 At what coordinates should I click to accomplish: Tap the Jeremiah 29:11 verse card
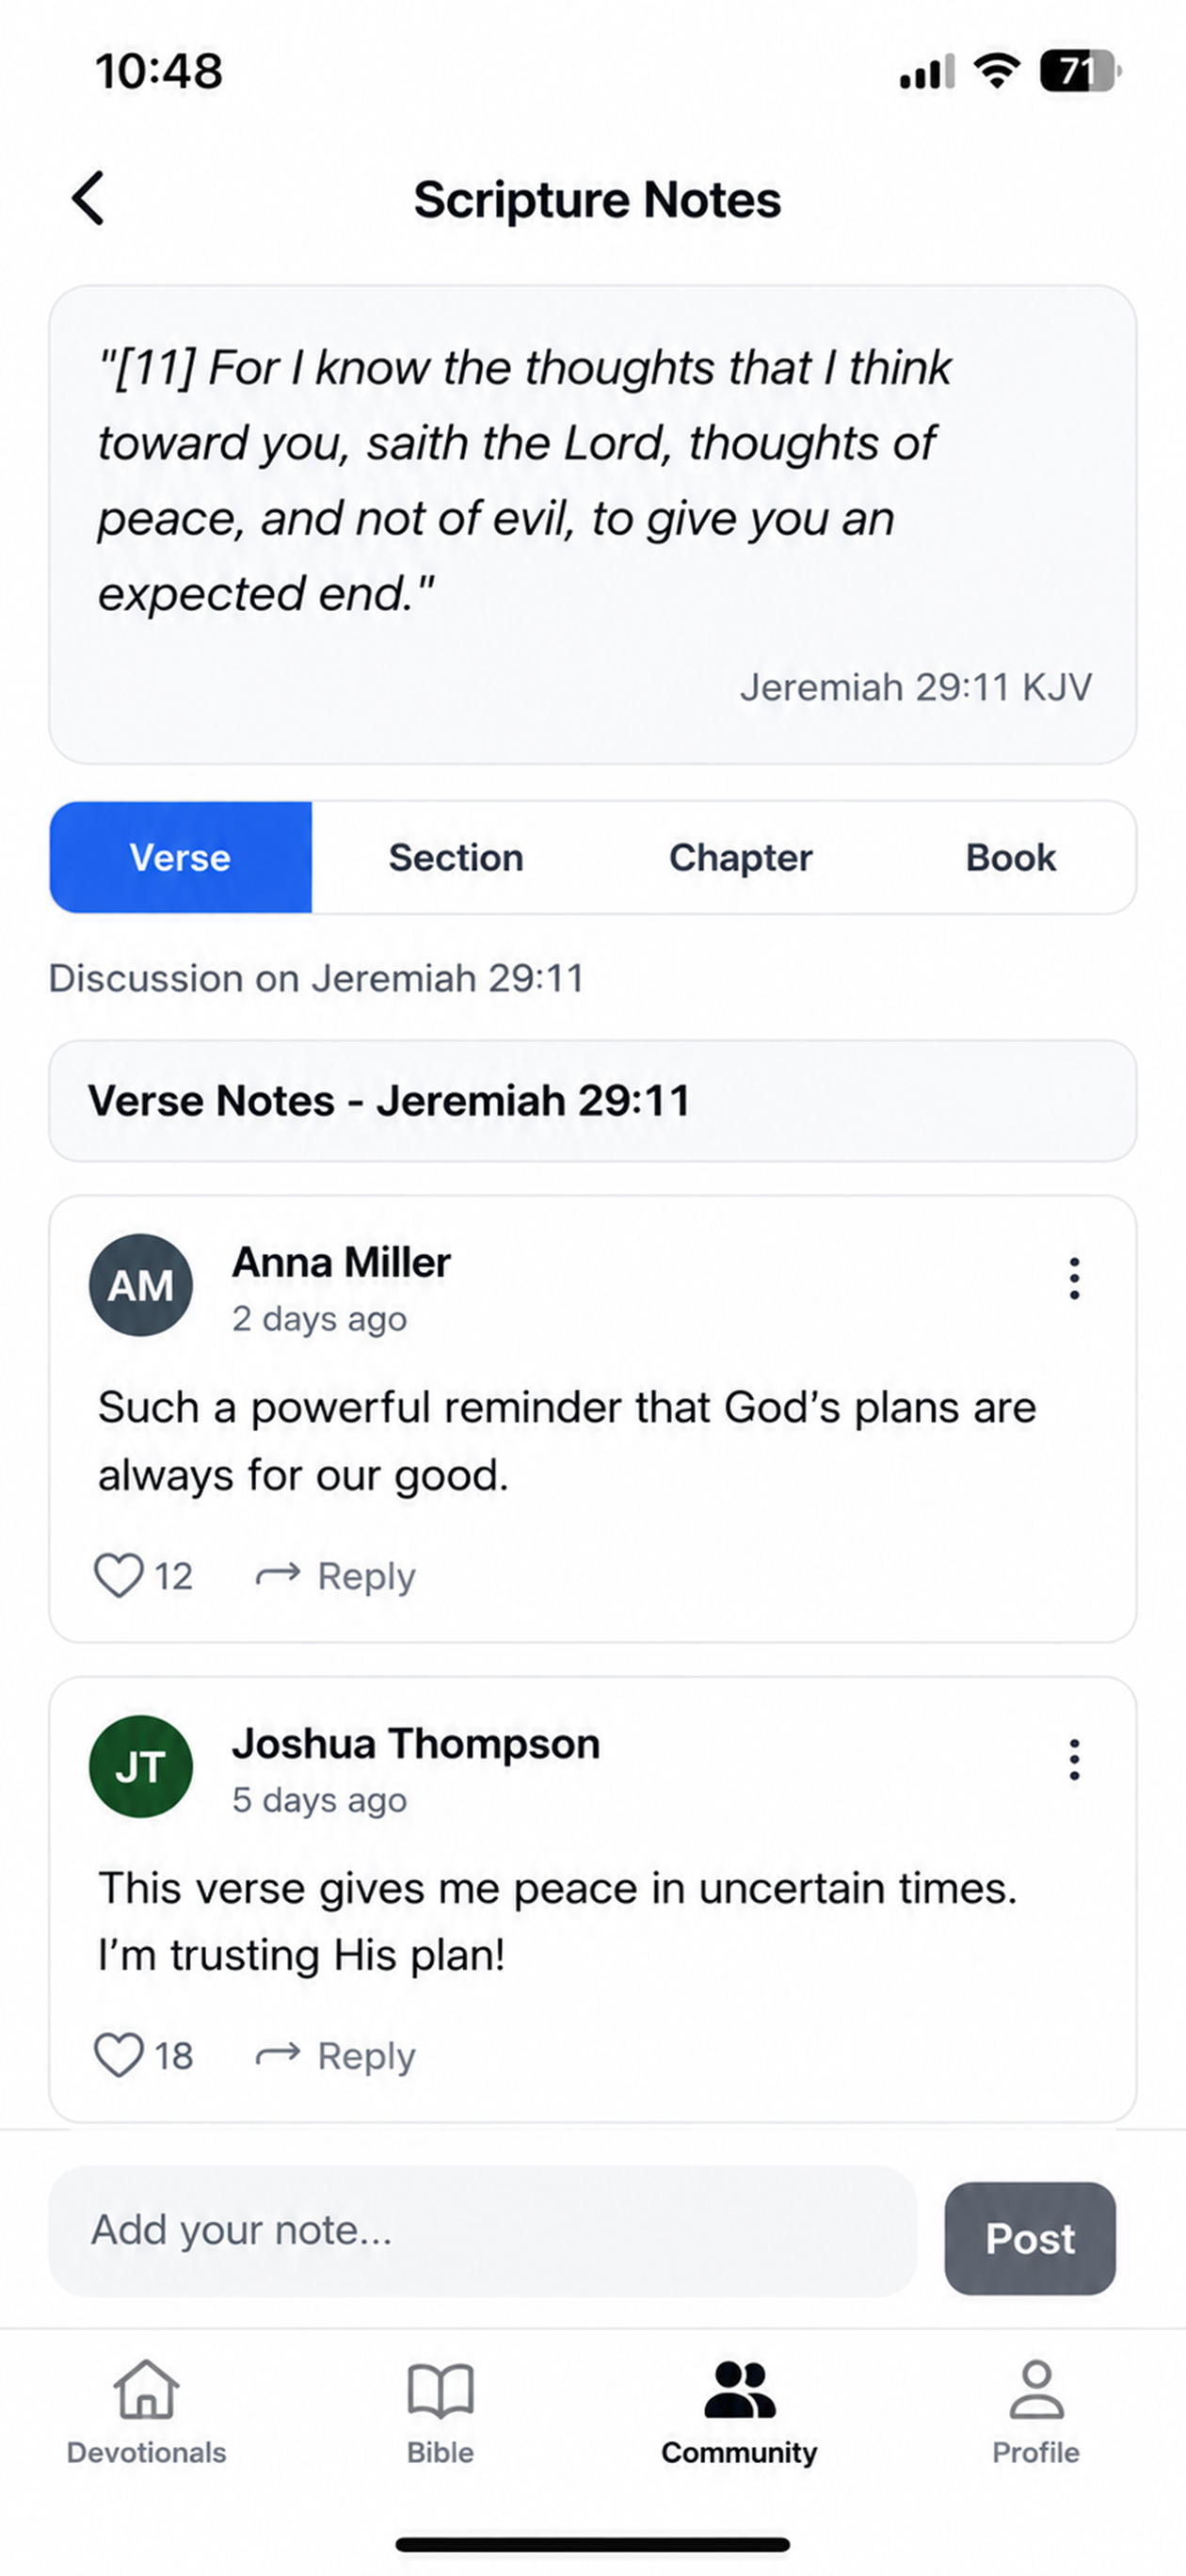593,525
